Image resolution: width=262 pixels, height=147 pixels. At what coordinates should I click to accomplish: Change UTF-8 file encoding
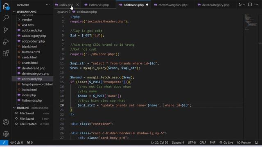[x=192, y=143]
